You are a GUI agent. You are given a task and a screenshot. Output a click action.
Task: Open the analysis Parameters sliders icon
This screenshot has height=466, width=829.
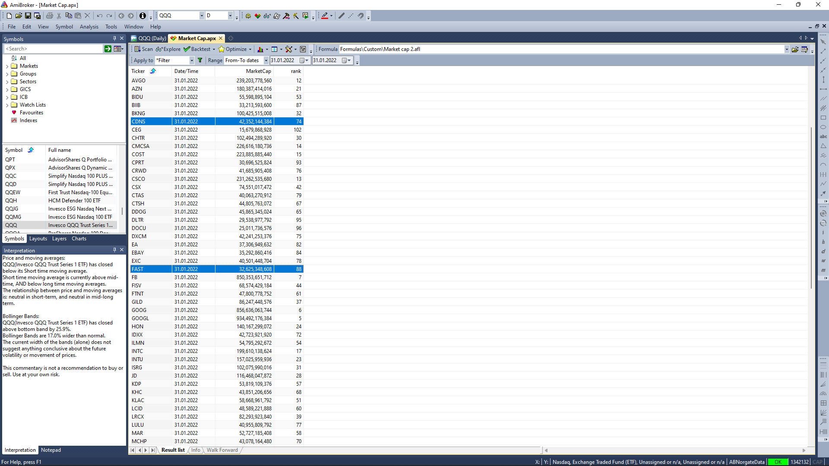pos(303,49)
